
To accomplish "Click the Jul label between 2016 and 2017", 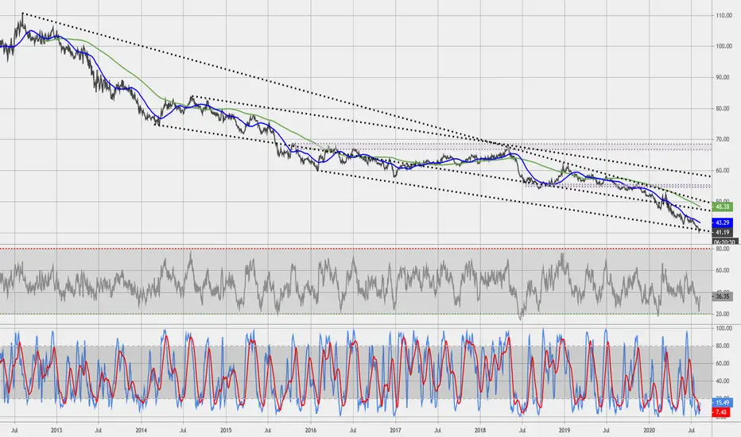I will (352, 431).
